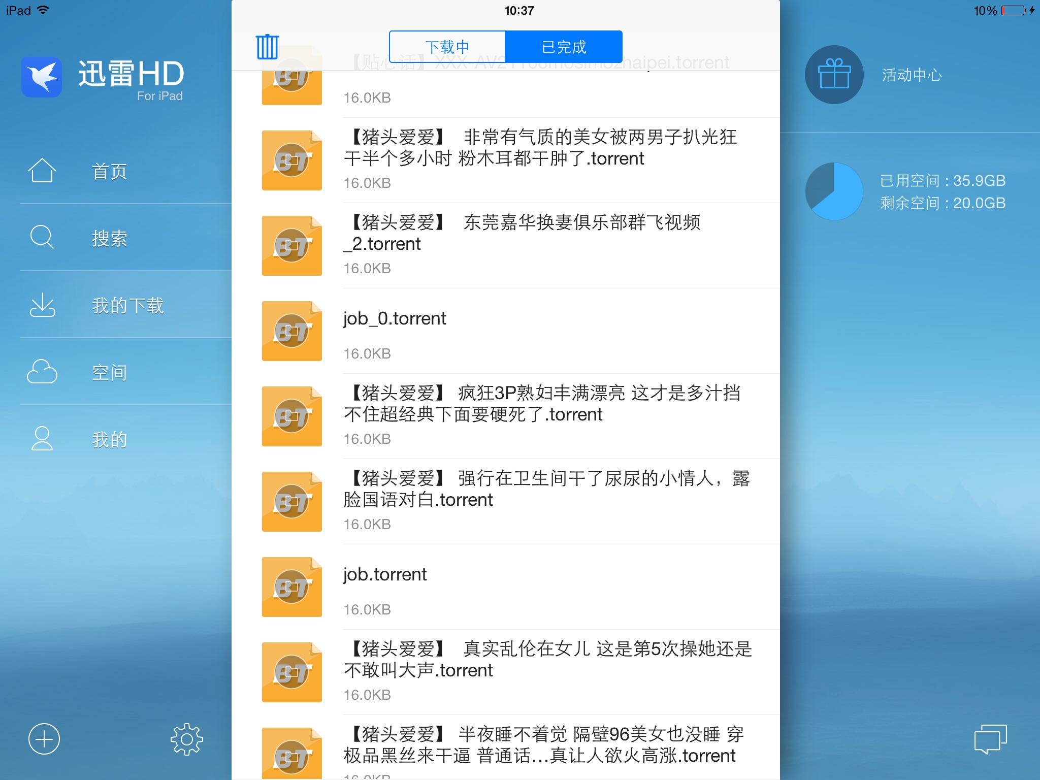Click the add new task plus icon
This screenshot has height=780, width=1040.
(x=44, y=739)
